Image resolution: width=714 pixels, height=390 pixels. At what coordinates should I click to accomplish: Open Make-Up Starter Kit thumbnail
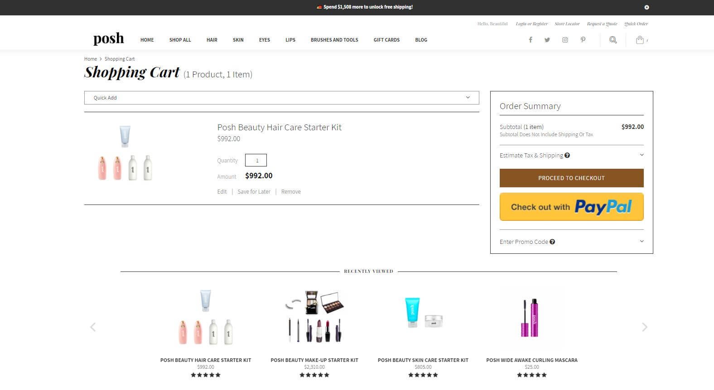pyautogui.click(x=314, y=317)
